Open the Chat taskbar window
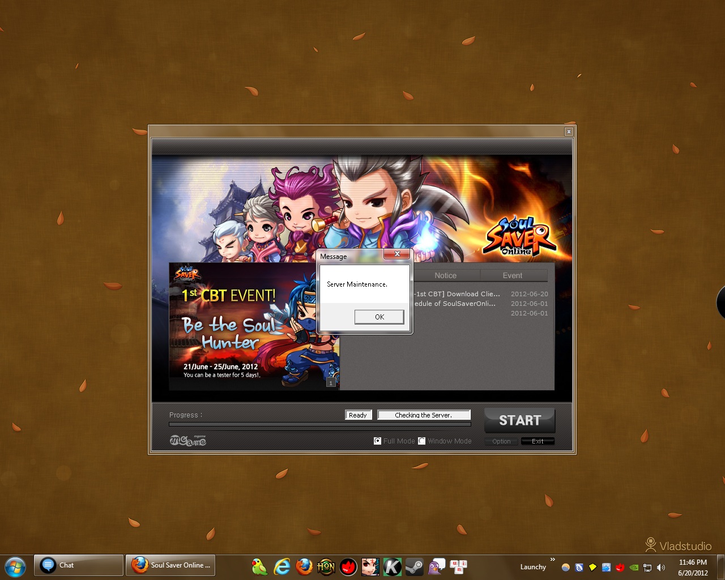This screenshot has height=580, width=725. coord(79,565)
